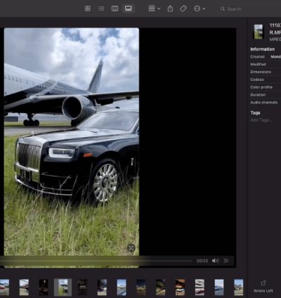Viewport: 281px width, 298px height.
Task: Click the Tags heading
Action: coord(255,112)
